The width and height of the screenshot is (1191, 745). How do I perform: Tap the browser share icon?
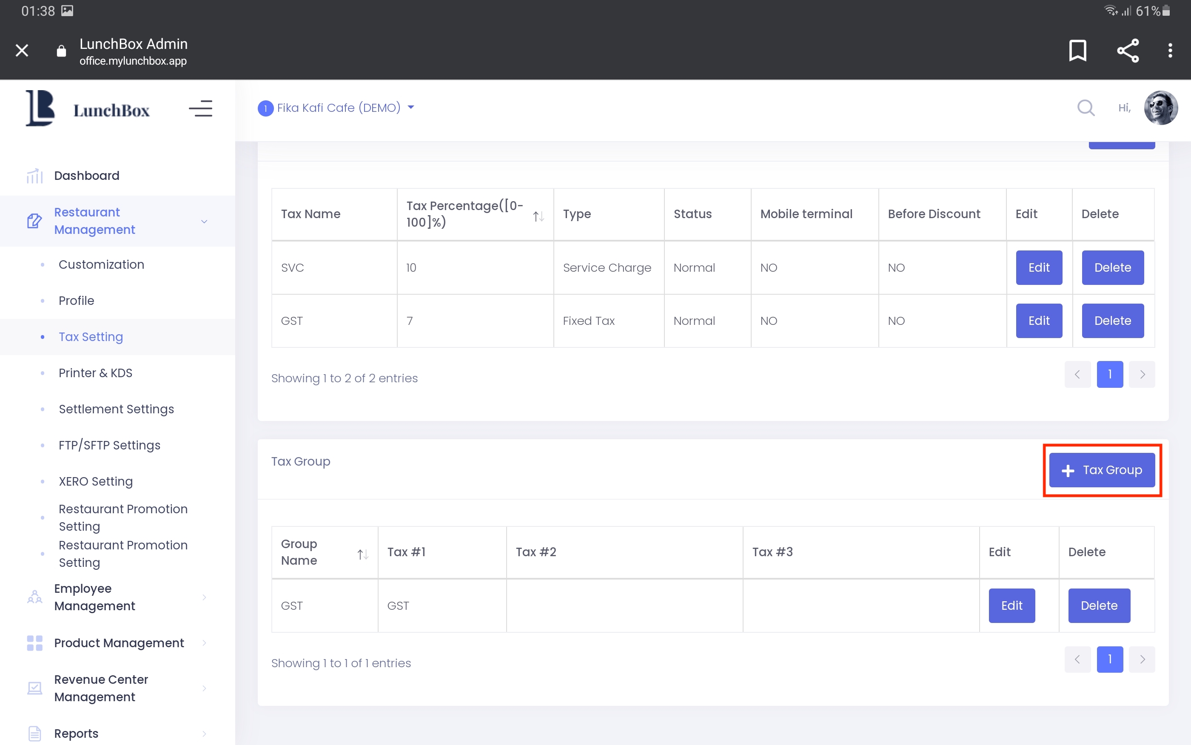(1128, 50)
